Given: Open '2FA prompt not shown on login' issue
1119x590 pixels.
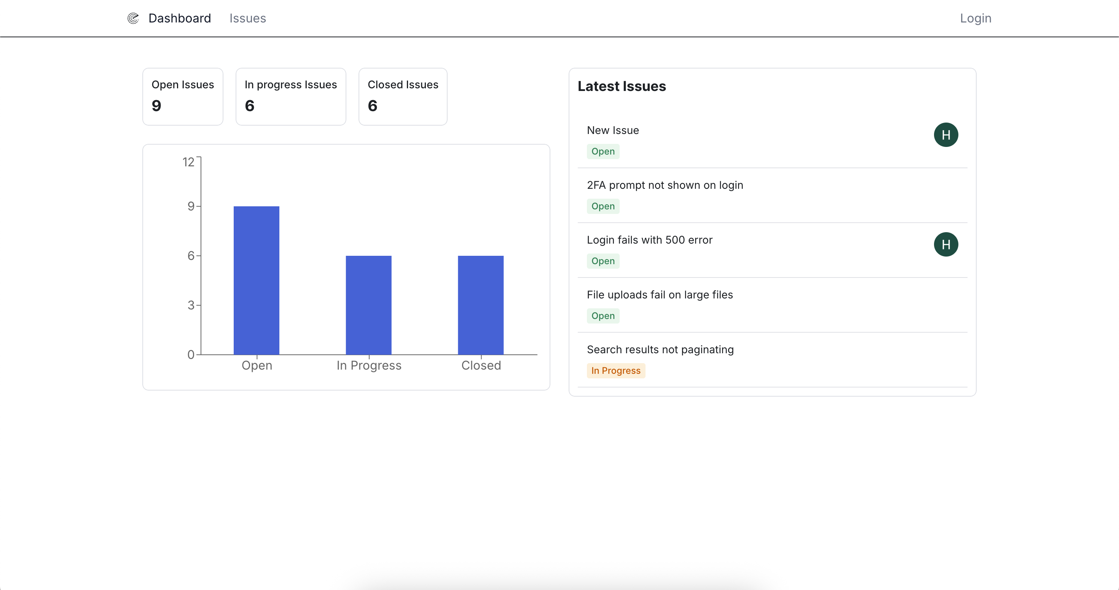Looking at the screenshot, I should point(665,185).
